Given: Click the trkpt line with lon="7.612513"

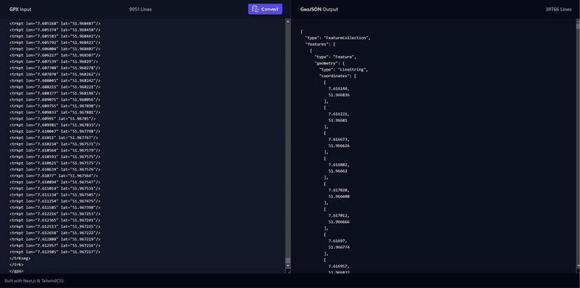Looking at the screenshot, I should click(55, 226).
